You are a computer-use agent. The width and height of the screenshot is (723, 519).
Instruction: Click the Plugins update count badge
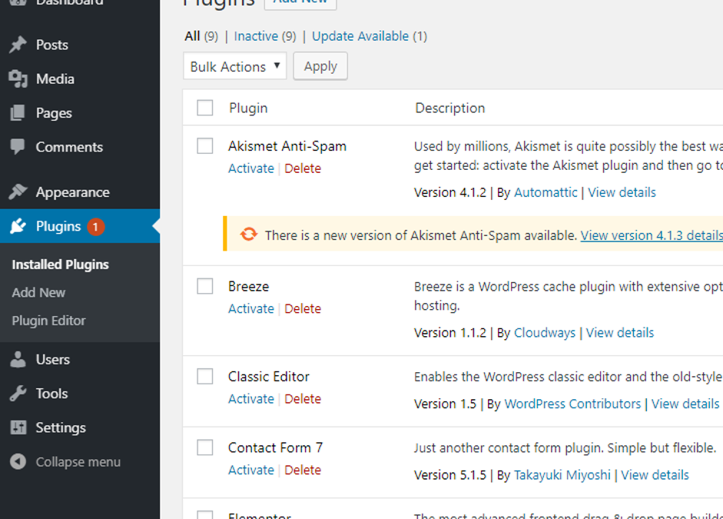pos(96,227)
